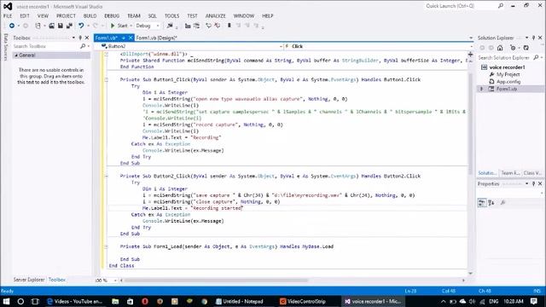Collapse the Button1_Click sub outline
Screen dimensions: 546x307
click(x=107, y=79)
